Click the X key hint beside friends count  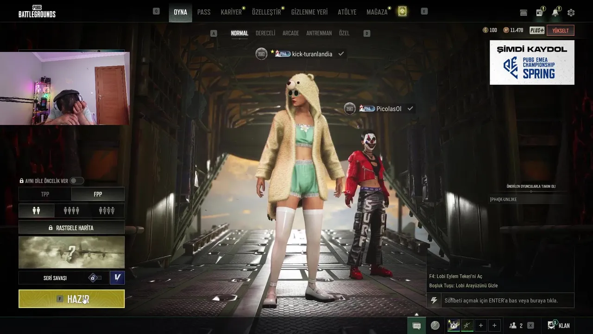(530, 326)
